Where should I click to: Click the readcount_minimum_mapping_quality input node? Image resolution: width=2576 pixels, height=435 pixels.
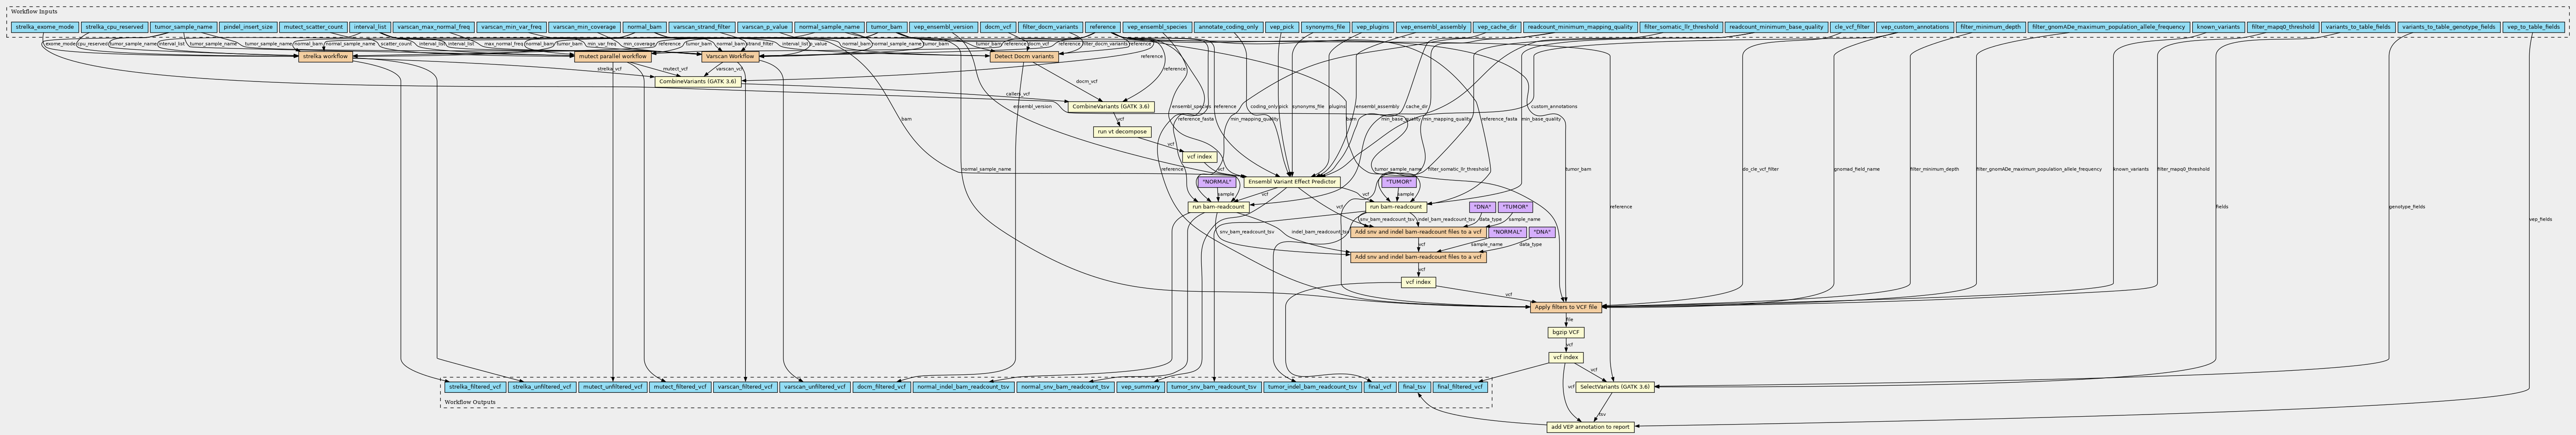pyautogui.click(x=1580, y=27)
